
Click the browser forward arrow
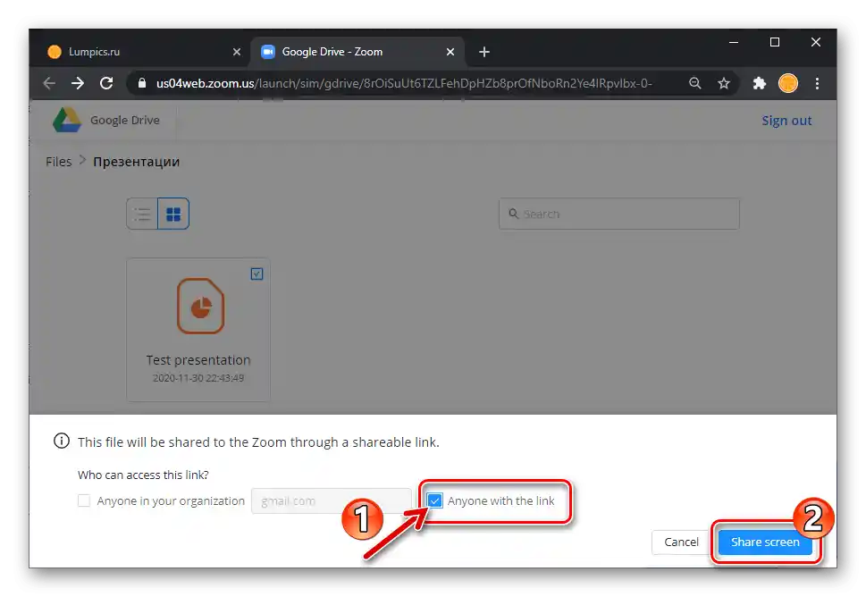[78, 83]
